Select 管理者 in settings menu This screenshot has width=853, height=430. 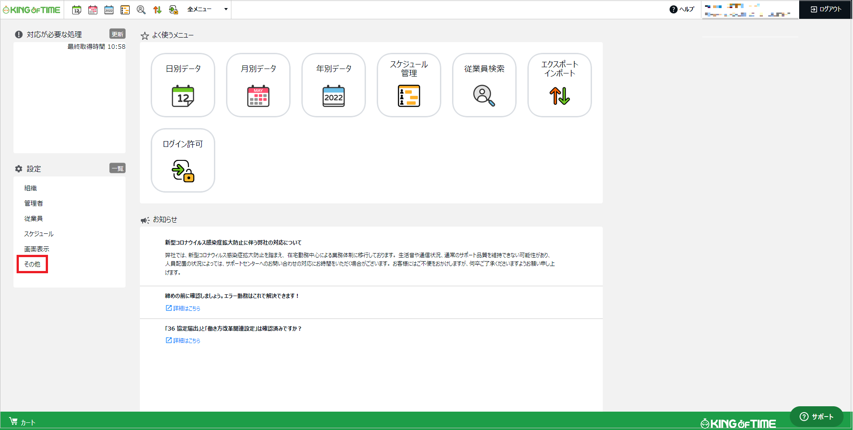34,203
